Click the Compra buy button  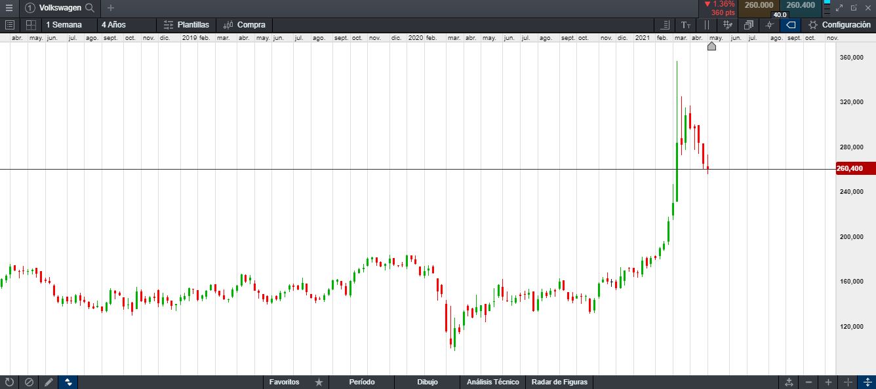pyautogui.click(x=244, y=25)
